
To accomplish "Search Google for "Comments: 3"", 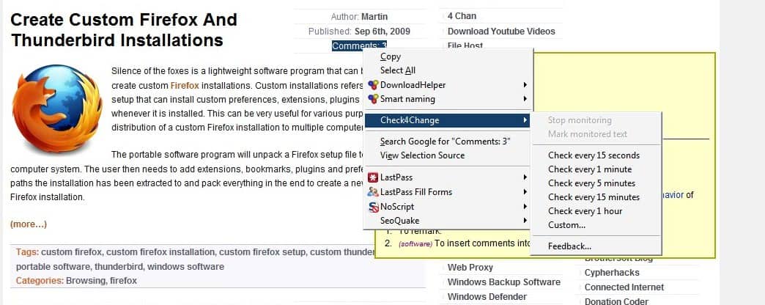I will (445, 142).
